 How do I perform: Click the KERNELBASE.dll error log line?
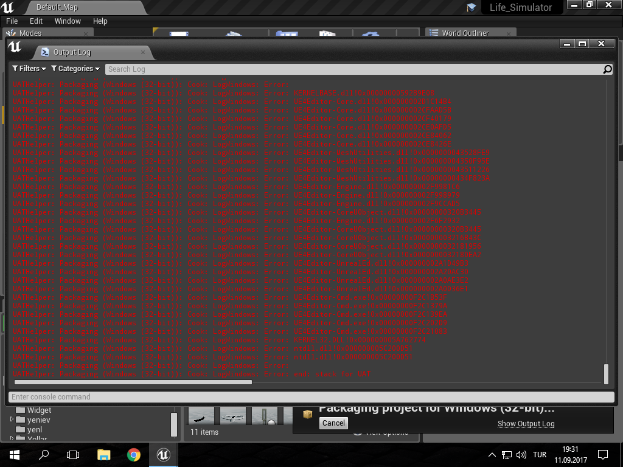pos(223,93)
